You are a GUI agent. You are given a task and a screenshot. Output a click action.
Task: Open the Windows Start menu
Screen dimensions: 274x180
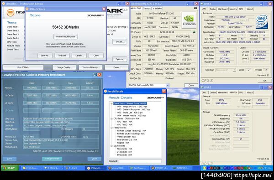10,168
